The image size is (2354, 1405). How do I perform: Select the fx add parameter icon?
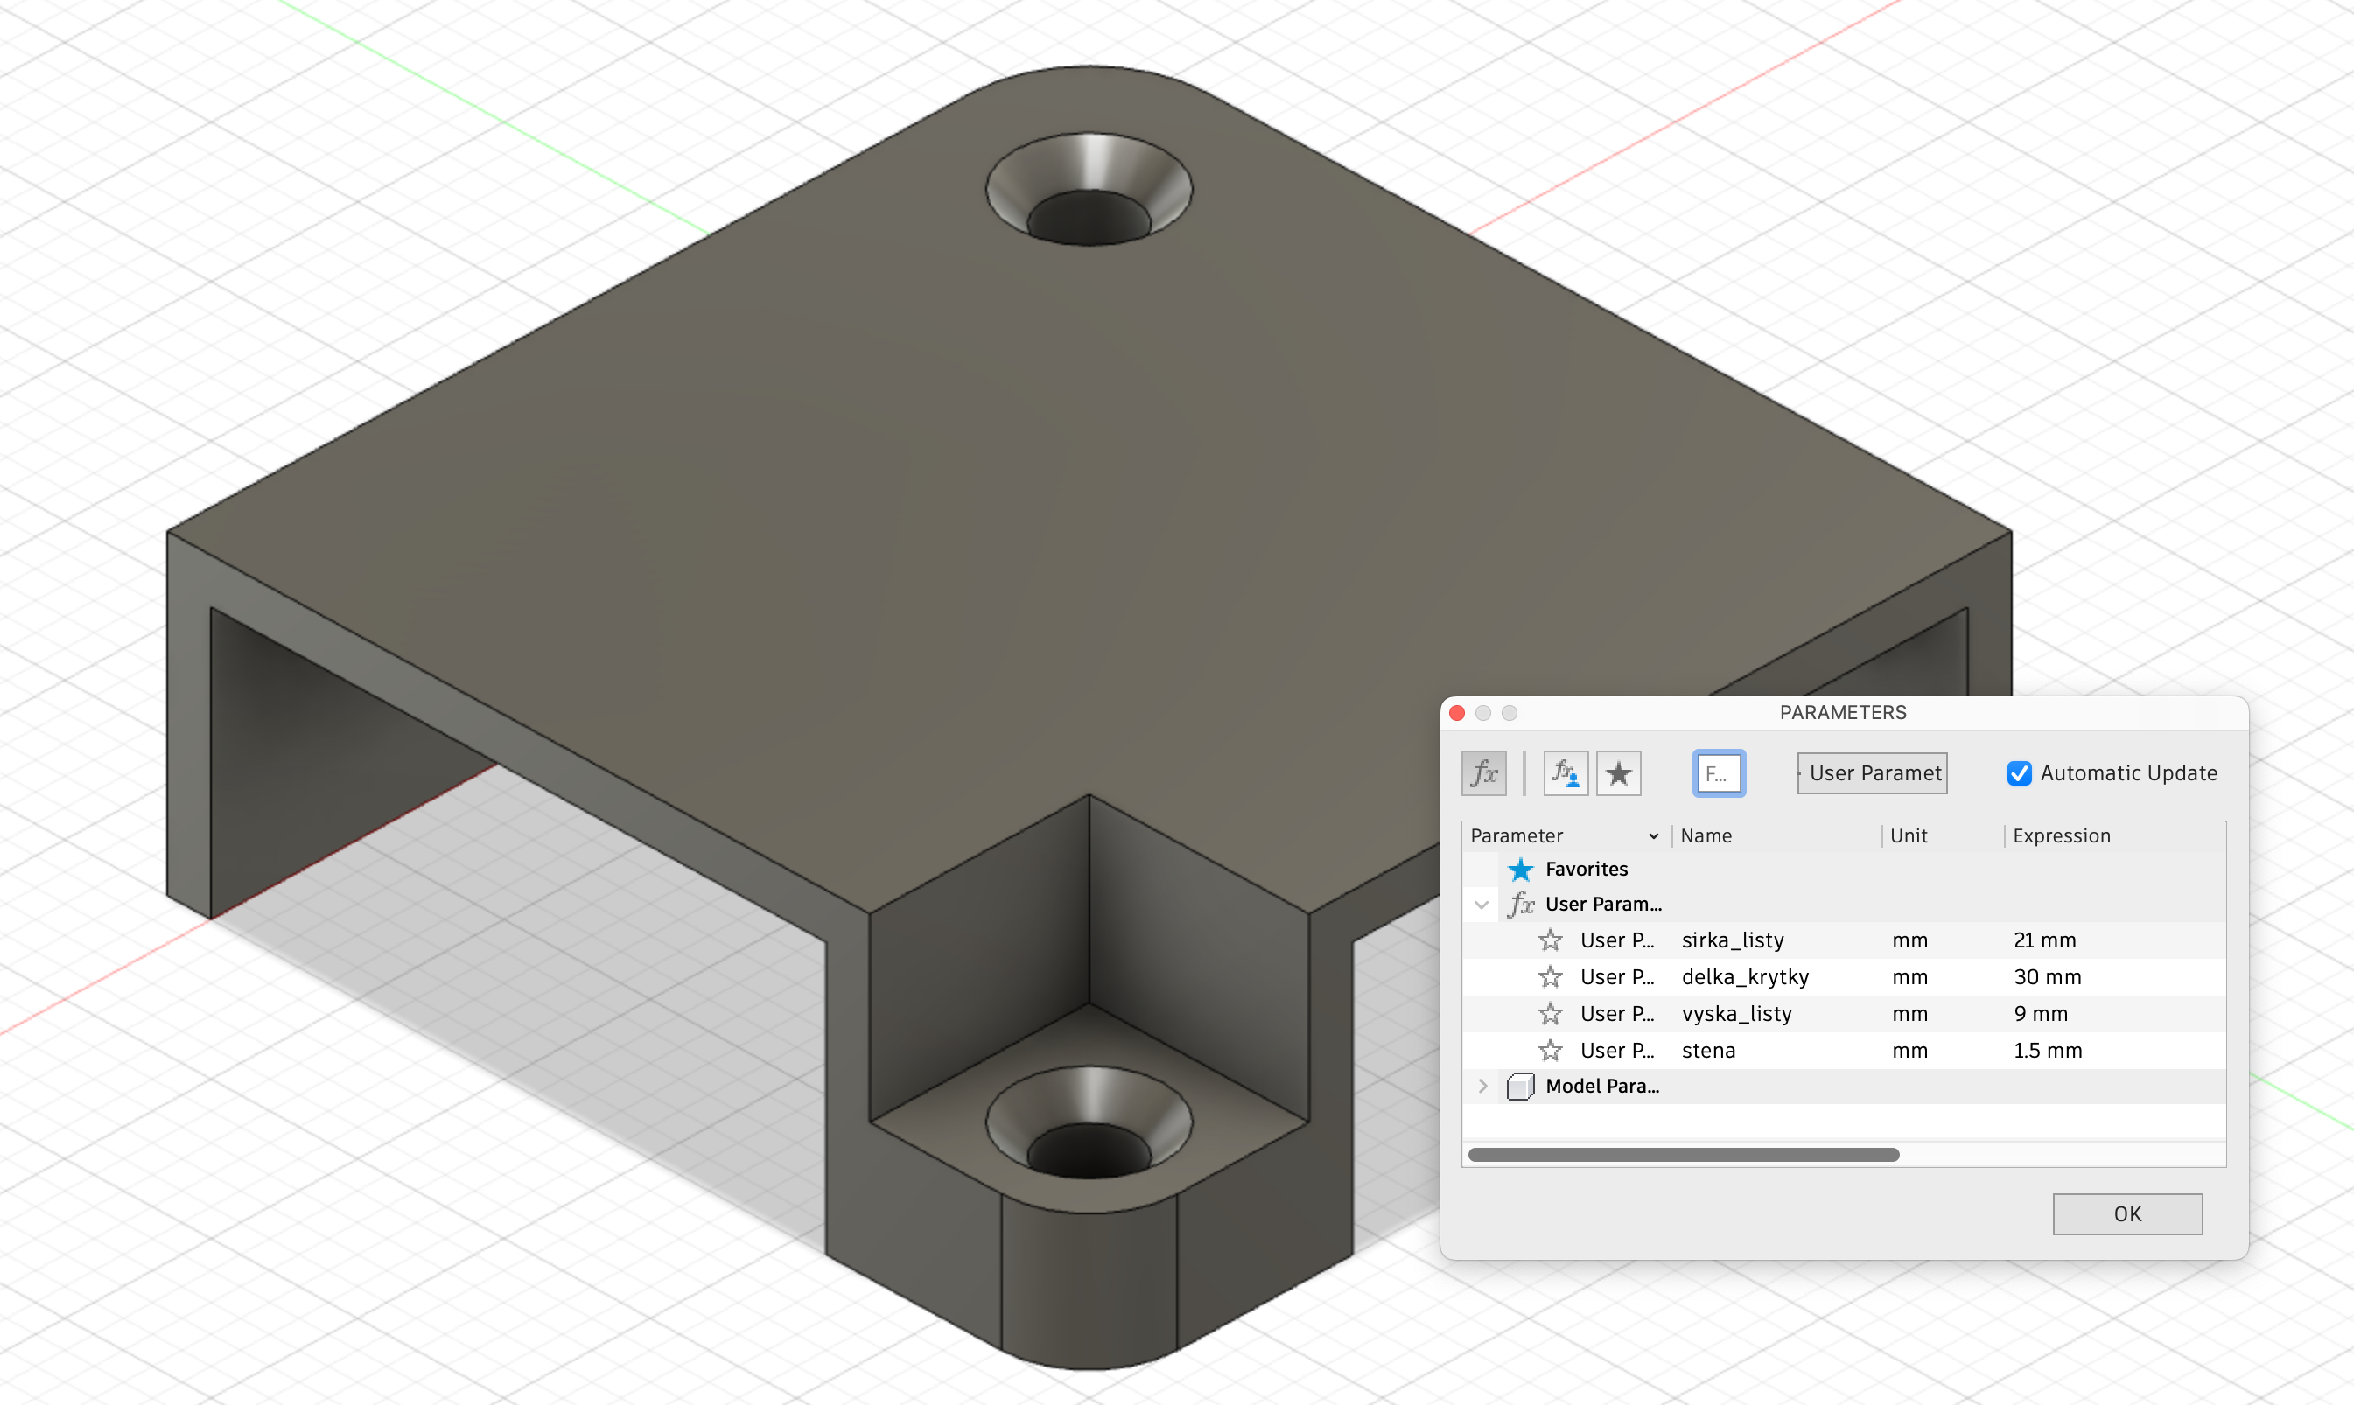pyautogui.click(x=1483, y=772)
